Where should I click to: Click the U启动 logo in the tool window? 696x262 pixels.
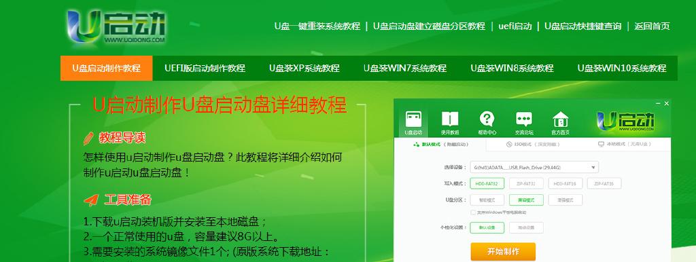(625, 121)
